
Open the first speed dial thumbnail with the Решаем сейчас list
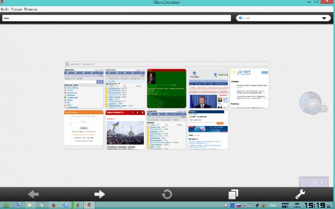click(84, 88)
